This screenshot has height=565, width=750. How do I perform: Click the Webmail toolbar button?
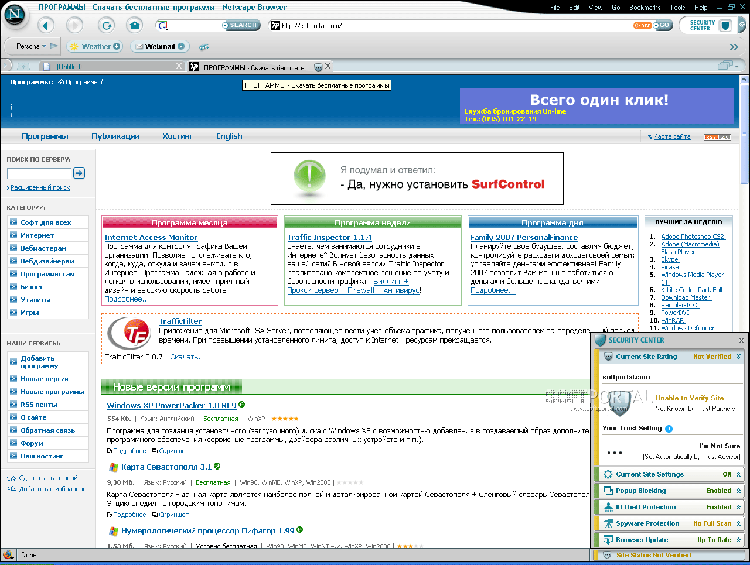pyautogui.click(x=159, y=46)
